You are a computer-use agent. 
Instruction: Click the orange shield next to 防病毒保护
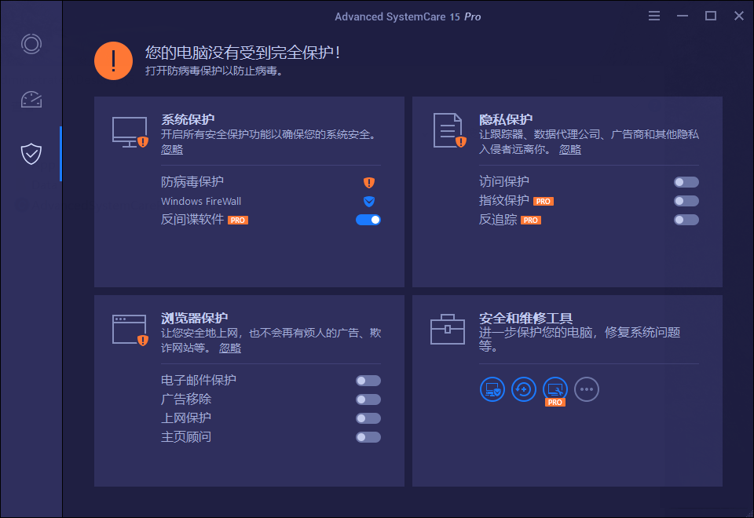[369, 182]
